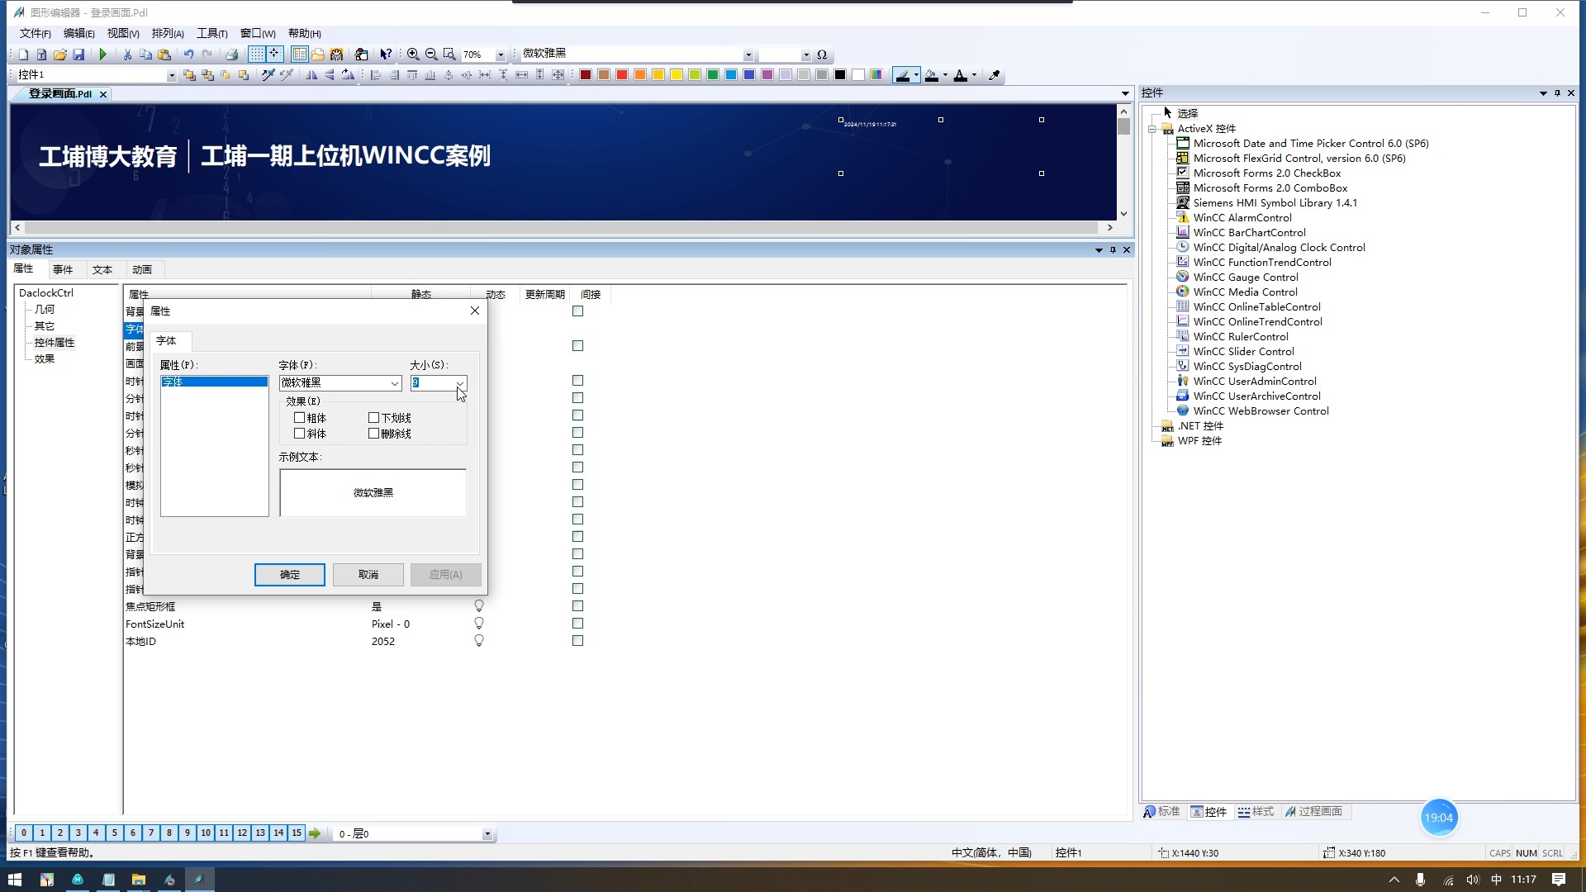Close the 属性 font dialog with the X
Screen dimensions: 1586x892
[x=475, y=311]
